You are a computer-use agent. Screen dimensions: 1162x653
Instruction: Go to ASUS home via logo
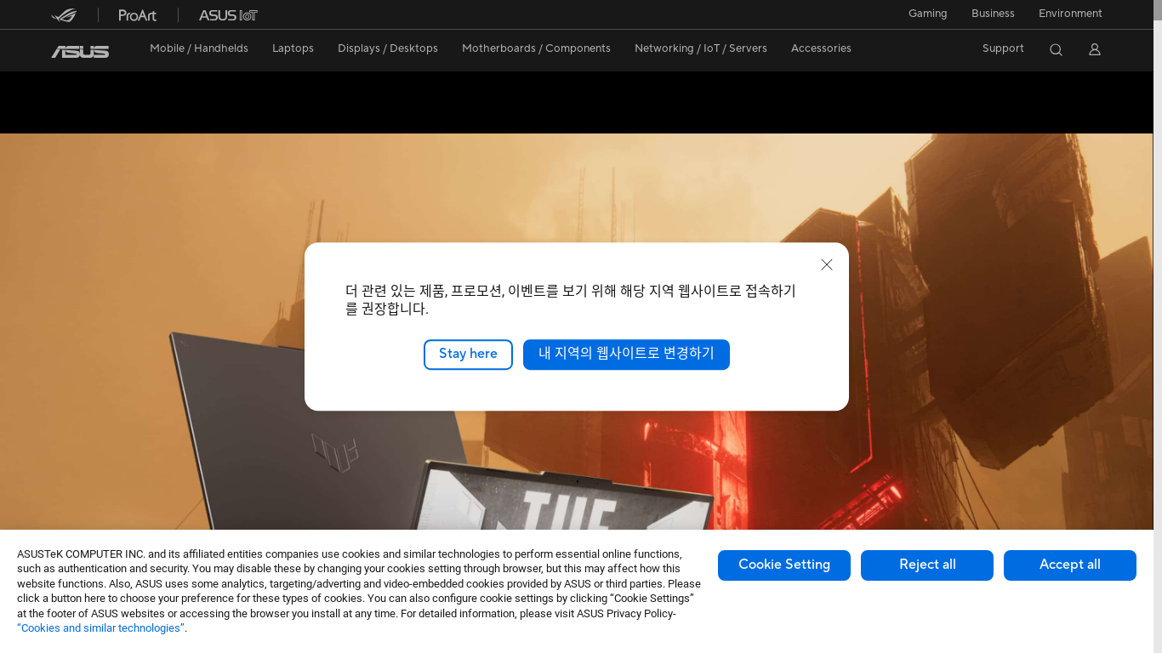coord(80,52)
